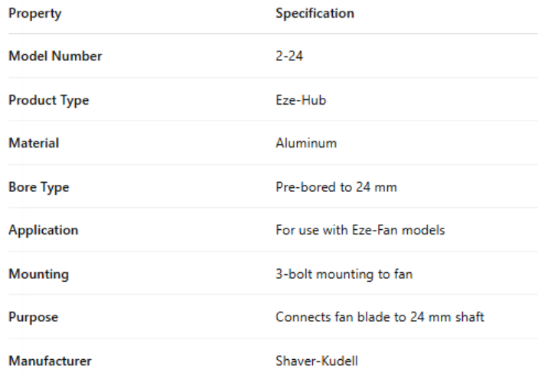Select the Mounting row label
Viewport: 538px width, 382px height.
coord(38,274)
